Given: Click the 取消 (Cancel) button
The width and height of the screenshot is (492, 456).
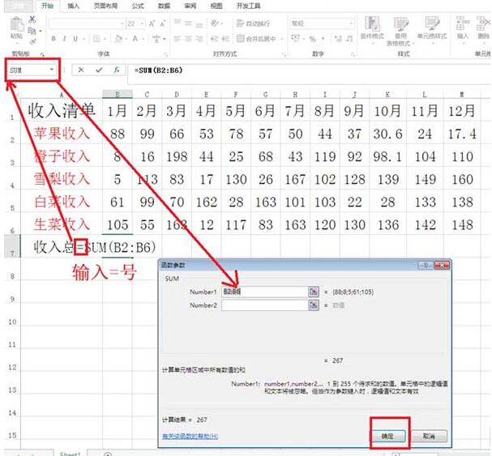Looking at the screenshot, I should coord(429,436).
